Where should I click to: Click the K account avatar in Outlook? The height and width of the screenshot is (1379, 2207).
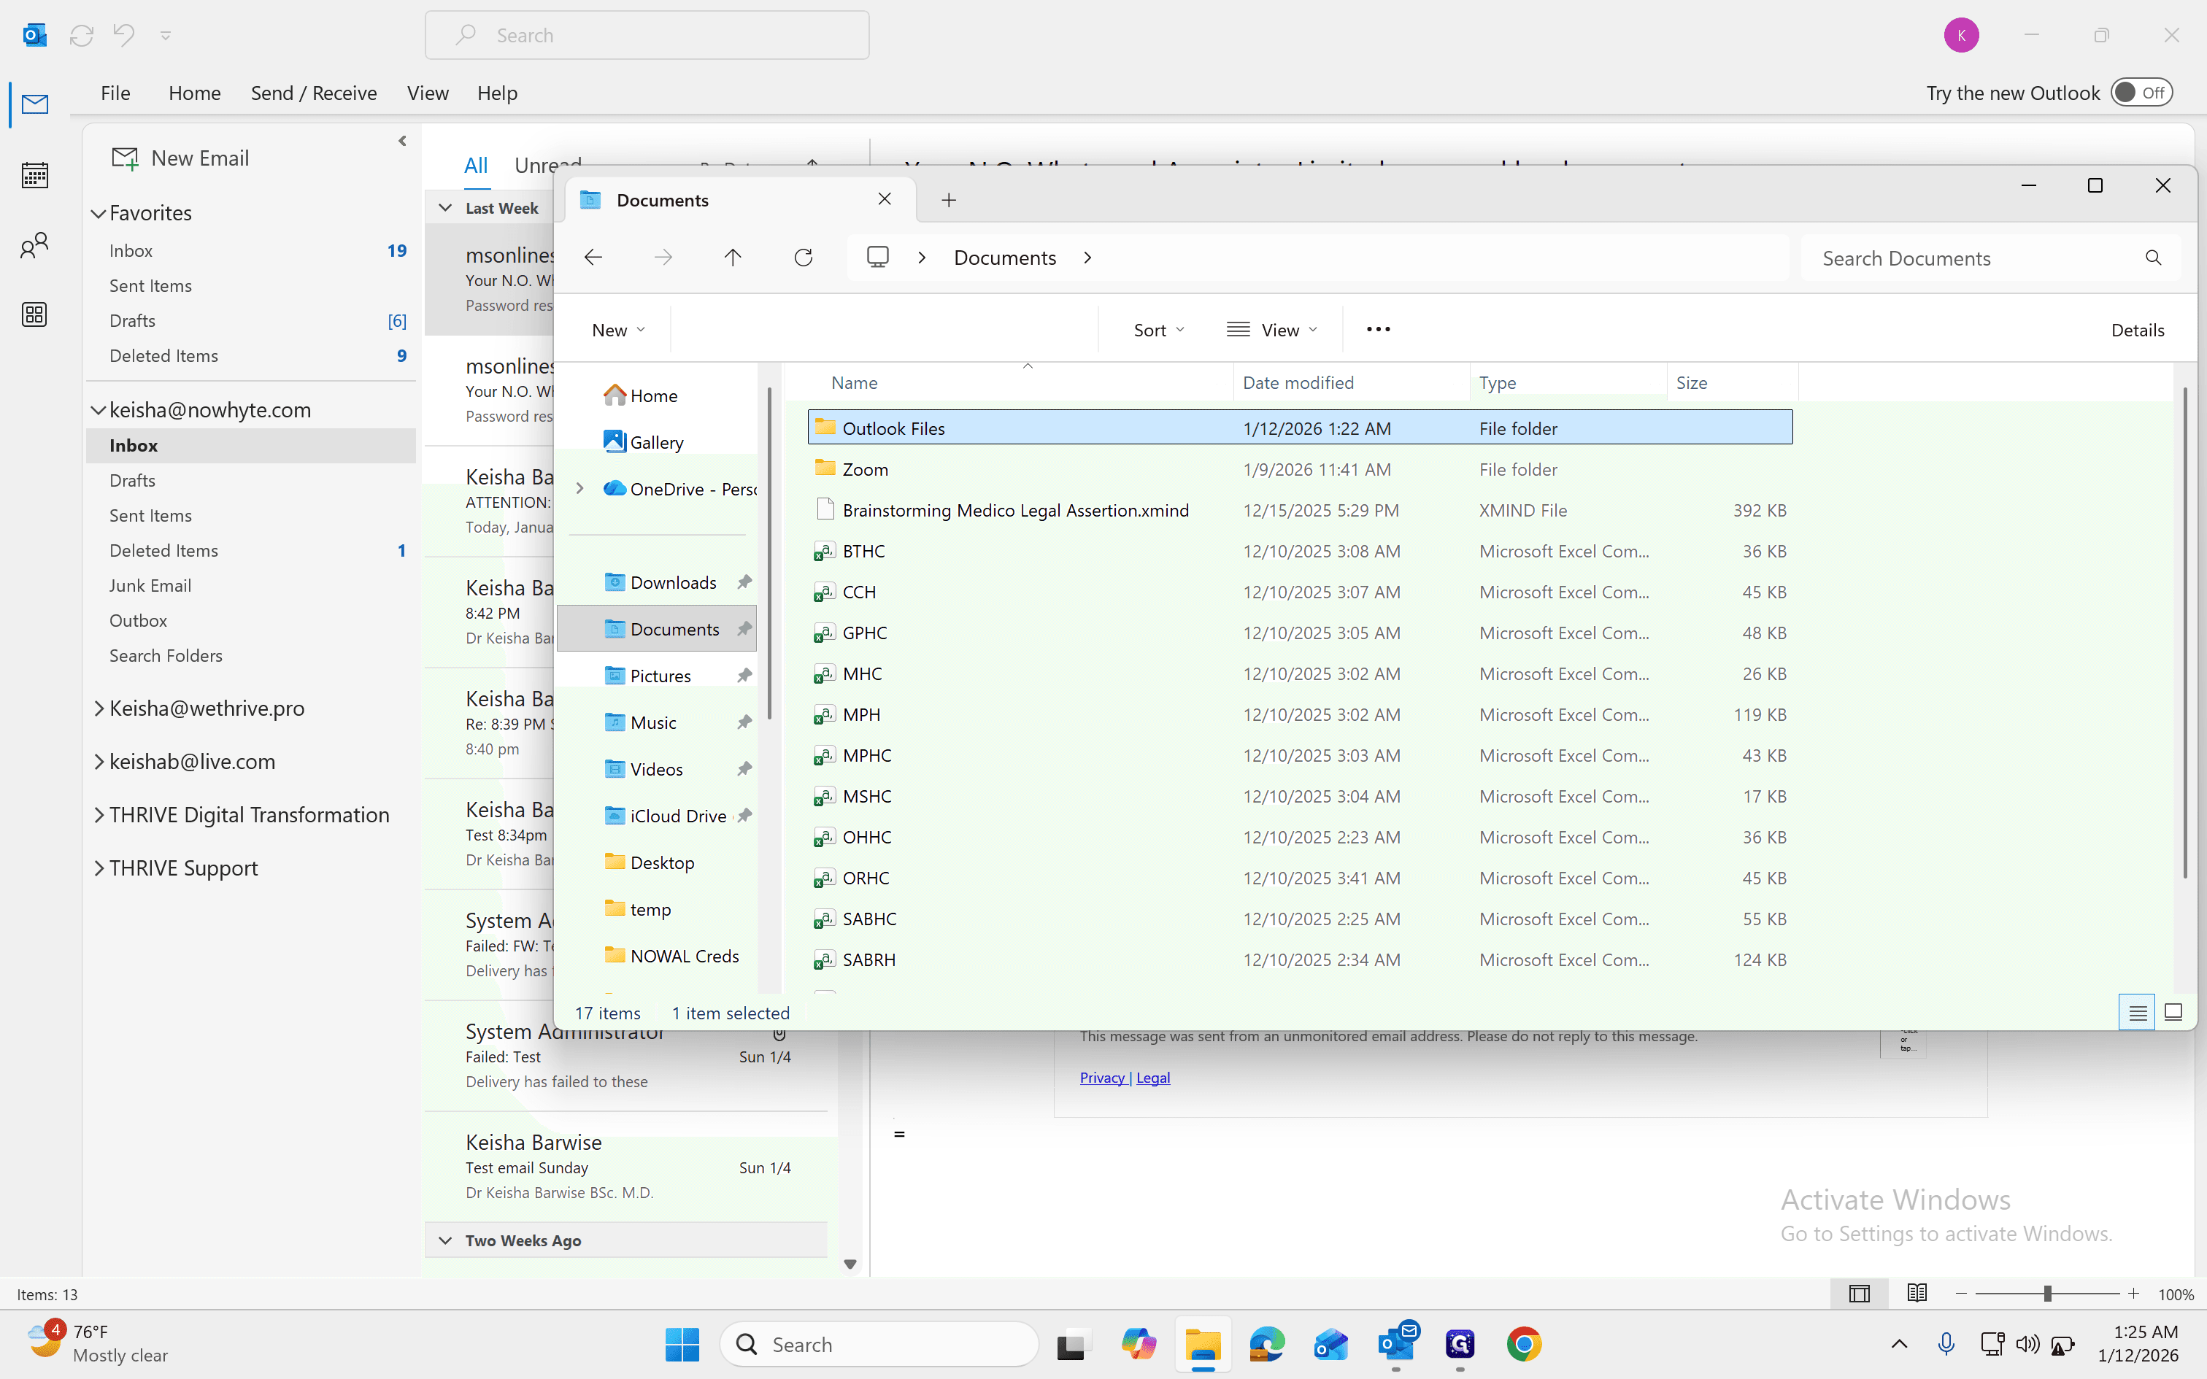(1961, 36)
